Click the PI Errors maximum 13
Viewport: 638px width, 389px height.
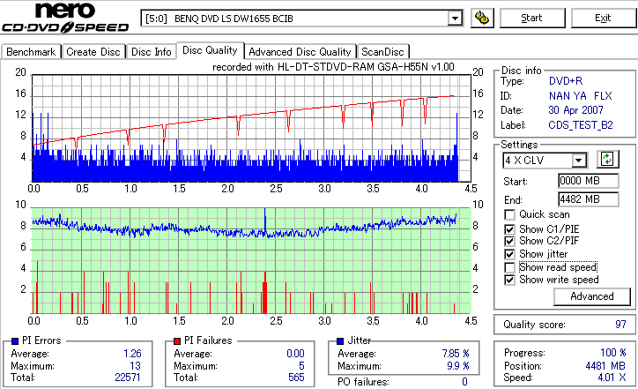pos(136,366)
